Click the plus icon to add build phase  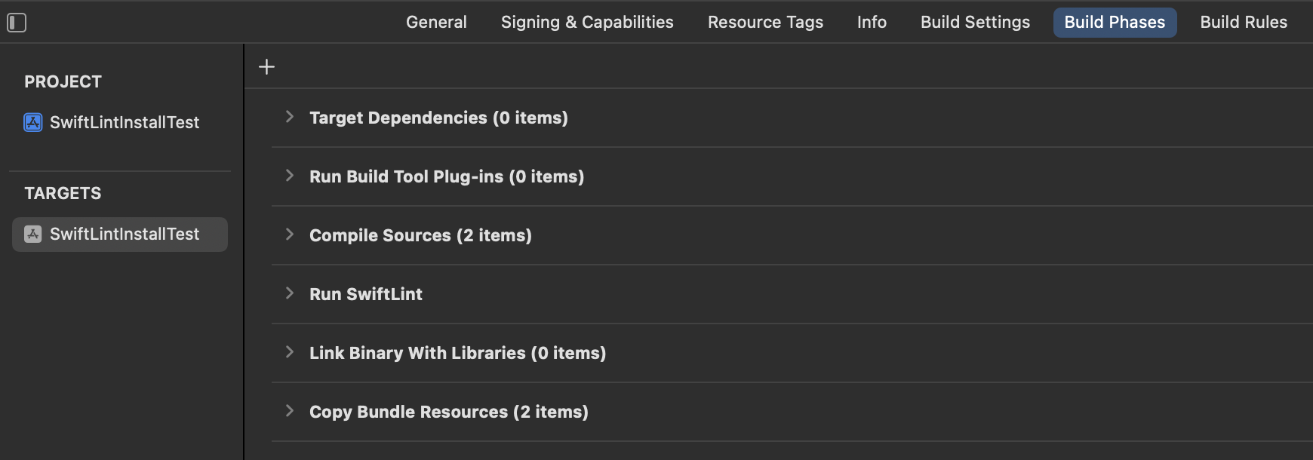[x=266, y=67]
